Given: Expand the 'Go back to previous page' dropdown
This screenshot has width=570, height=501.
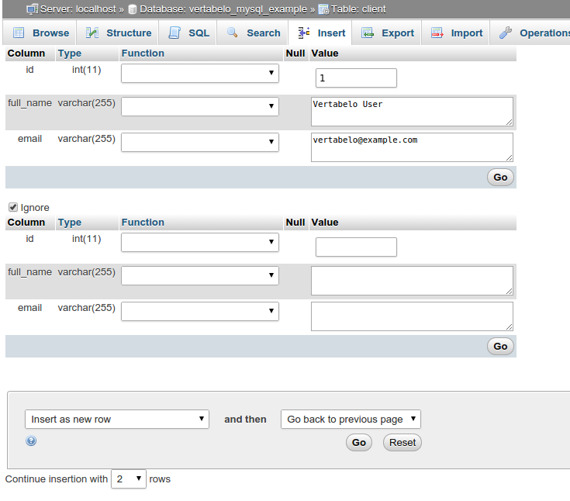Looking at the screenshot, I should click(x=351, y=420).
